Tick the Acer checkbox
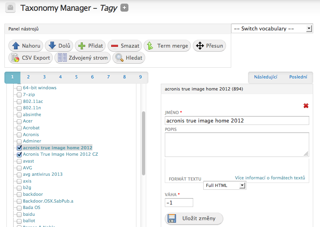 pyautogui.click(x=19, y=122)
